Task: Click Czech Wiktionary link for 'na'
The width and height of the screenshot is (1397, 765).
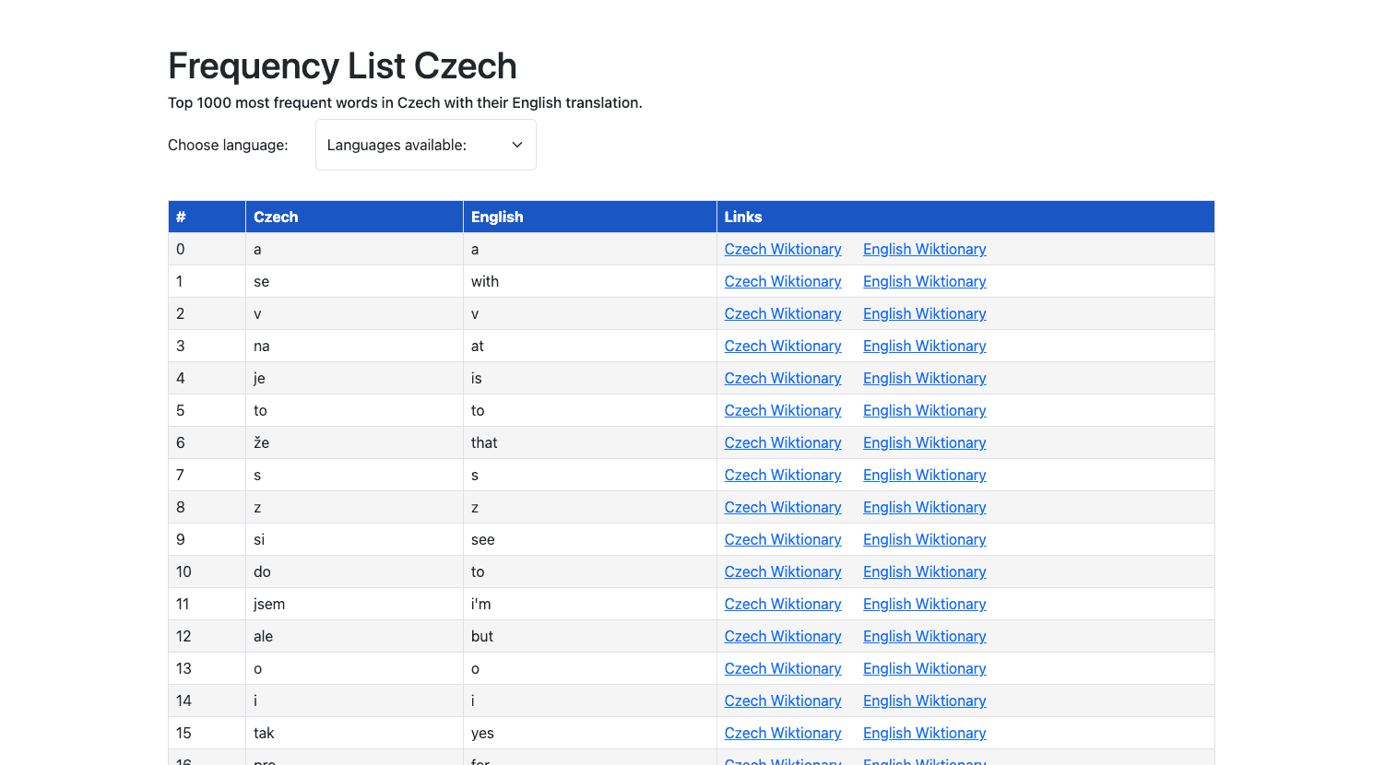Action: (x=782, y=346)
